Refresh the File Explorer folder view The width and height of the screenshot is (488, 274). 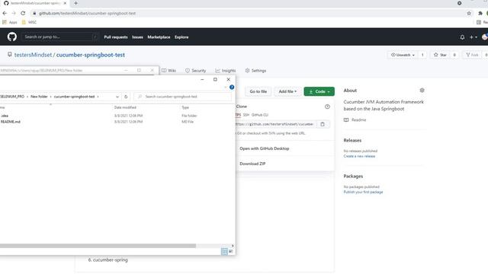[x=126, y=97]
